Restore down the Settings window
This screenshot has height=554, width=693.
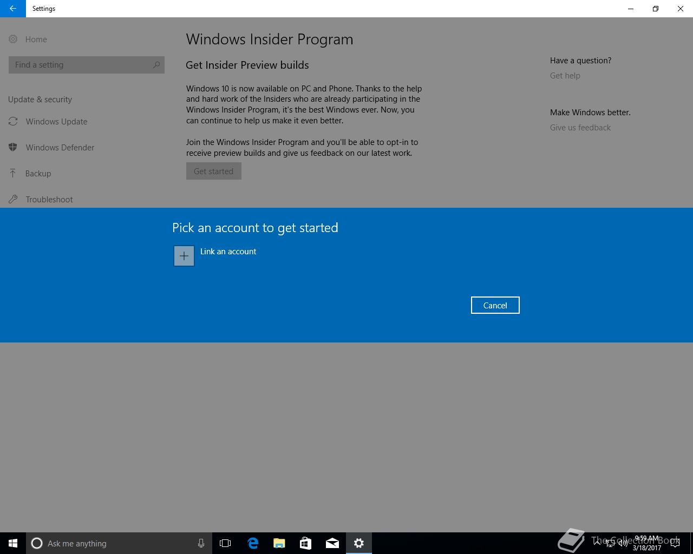pyautogui.click(x=656, y=9)
